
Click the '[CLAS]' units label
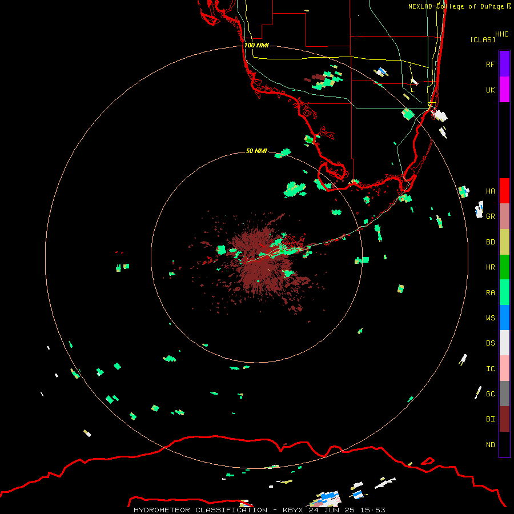click(483, 39)
